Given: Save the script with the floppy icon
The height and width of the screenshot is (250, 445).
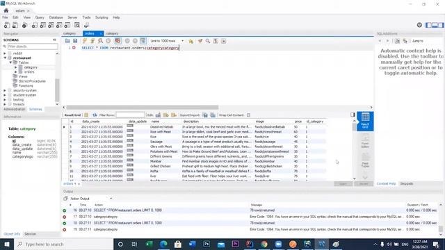Looking at the screenshot, I should pyautogui.click(x=75, y=41).
